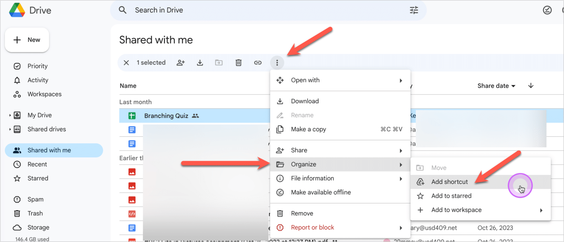Click the Branching Quiz Sheets icon
This screenshot has width=564, height=242.
click(132, 116)
